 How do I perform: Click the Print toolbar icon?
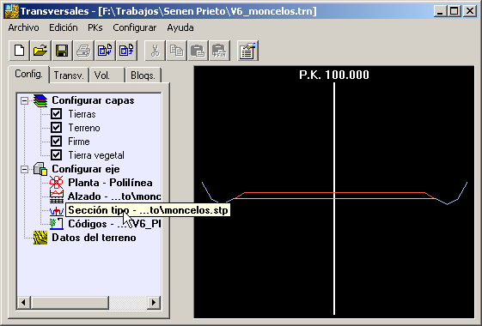[83, 51]
